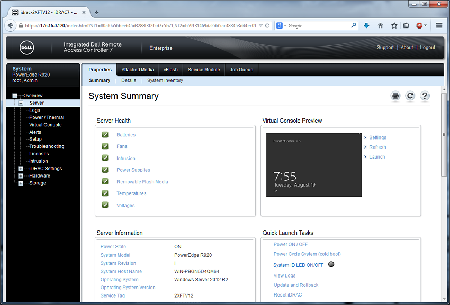Click the Logout link
450x305 pixels.
pyautogui.click(x=427, y=48)
